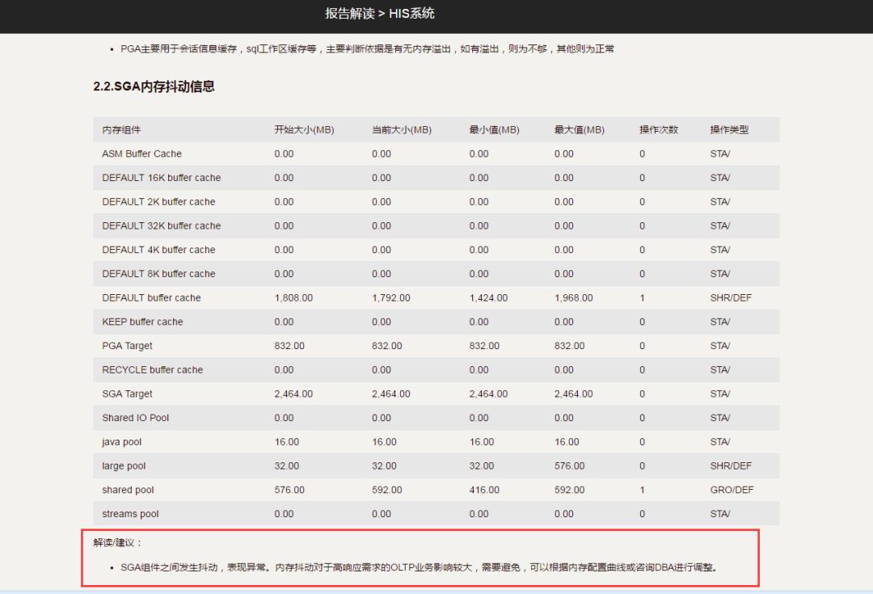
Task: Click the 416.00 minimum in shared pool row
Action: click(484, 490)
